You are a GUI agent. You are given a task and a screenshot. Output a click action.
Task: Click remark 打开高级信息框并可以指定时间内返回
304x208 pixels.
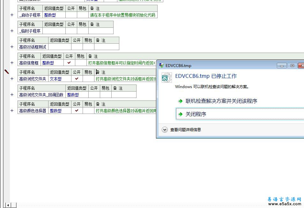click(122, 63)
